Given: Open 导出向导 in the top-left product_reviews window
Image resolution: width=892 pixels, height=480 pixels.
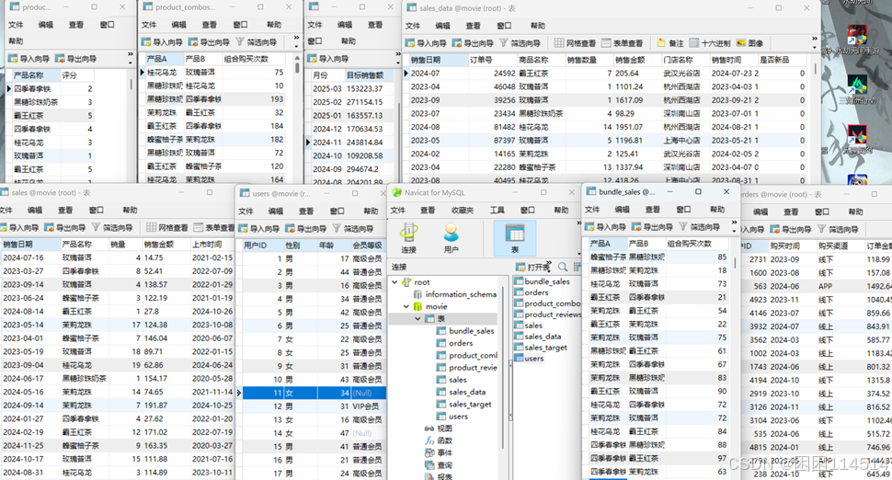Looking at the screenshot, I should pos(75,59).
